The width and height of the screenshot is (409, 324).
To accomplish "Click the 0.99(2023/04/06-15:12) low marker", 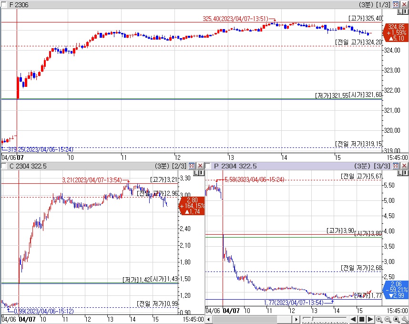I will pyautogui.click(x=44, y=311).
